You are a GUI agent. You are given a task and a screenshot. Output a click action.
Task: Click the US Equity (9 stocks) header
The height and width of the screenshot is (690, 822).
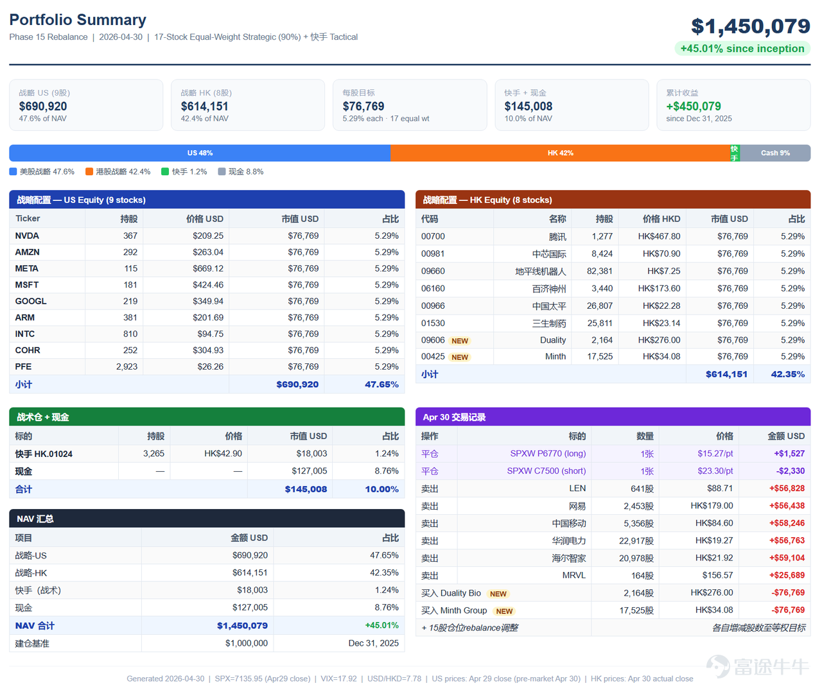207,200
